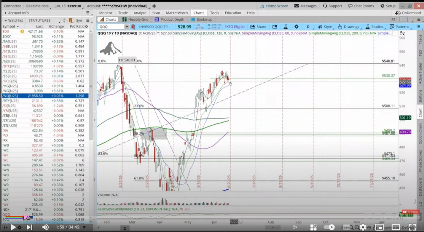Share the QQQ chart

(258, 27)
